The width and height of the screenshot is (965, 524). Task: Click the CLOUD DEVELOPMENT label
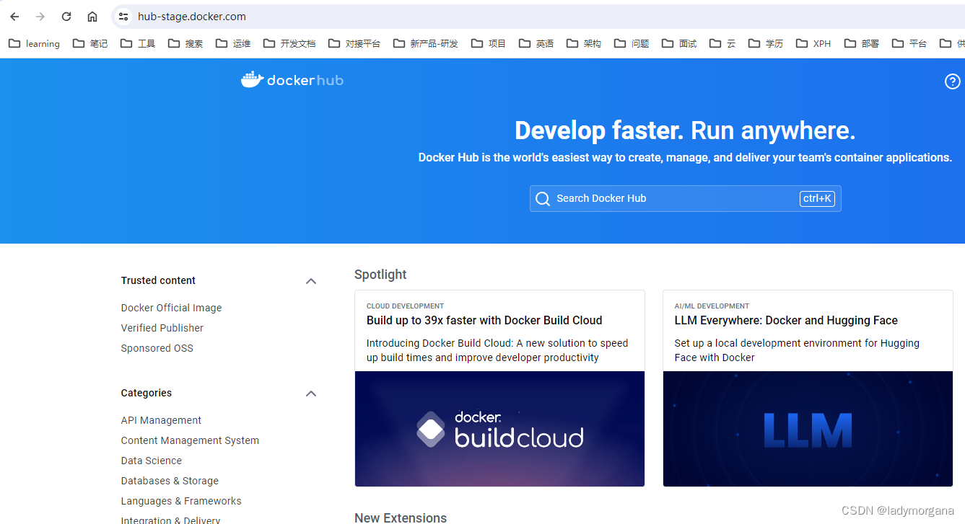point(405,306)
